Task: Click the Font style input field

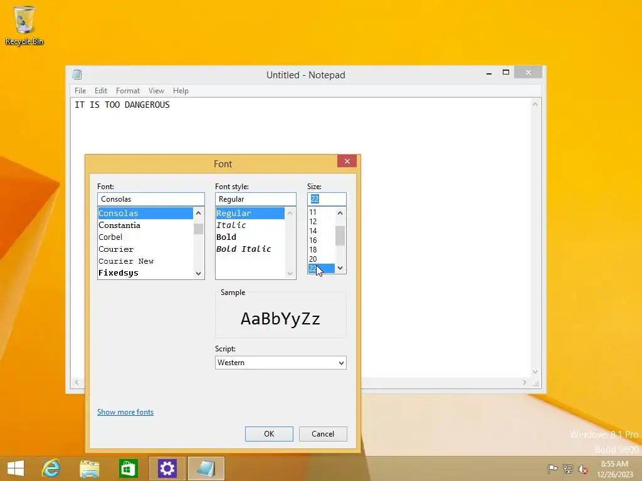Action: coord(256,199)
